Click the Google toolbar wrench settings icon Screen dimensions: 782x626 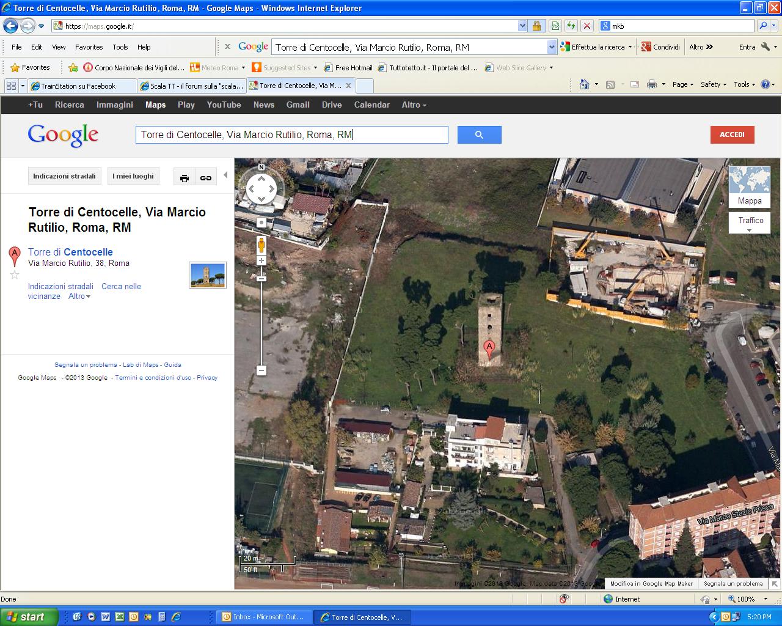[766, 47]
